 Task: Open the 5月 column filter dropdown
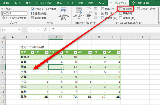pyautogui.click(x=104, y=52)
